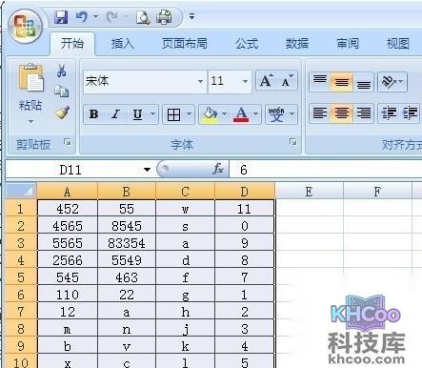Toggle center horizontal alignment

point(342,112)
